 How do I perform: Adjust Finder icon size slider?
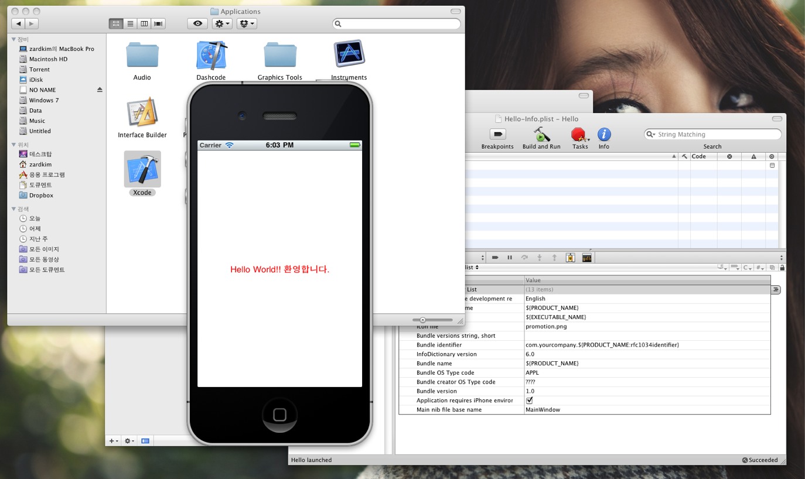(x=422, y=320)
